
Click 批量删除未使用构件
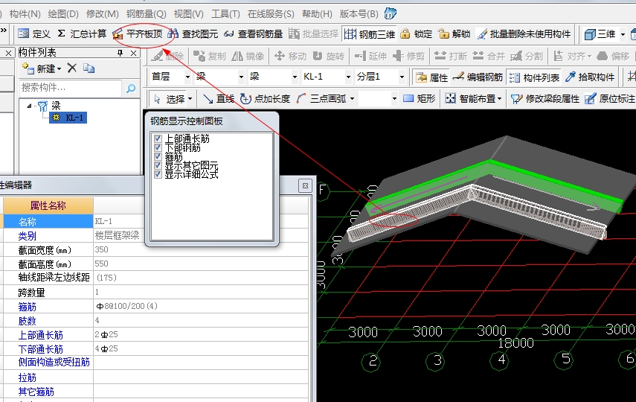524,34
